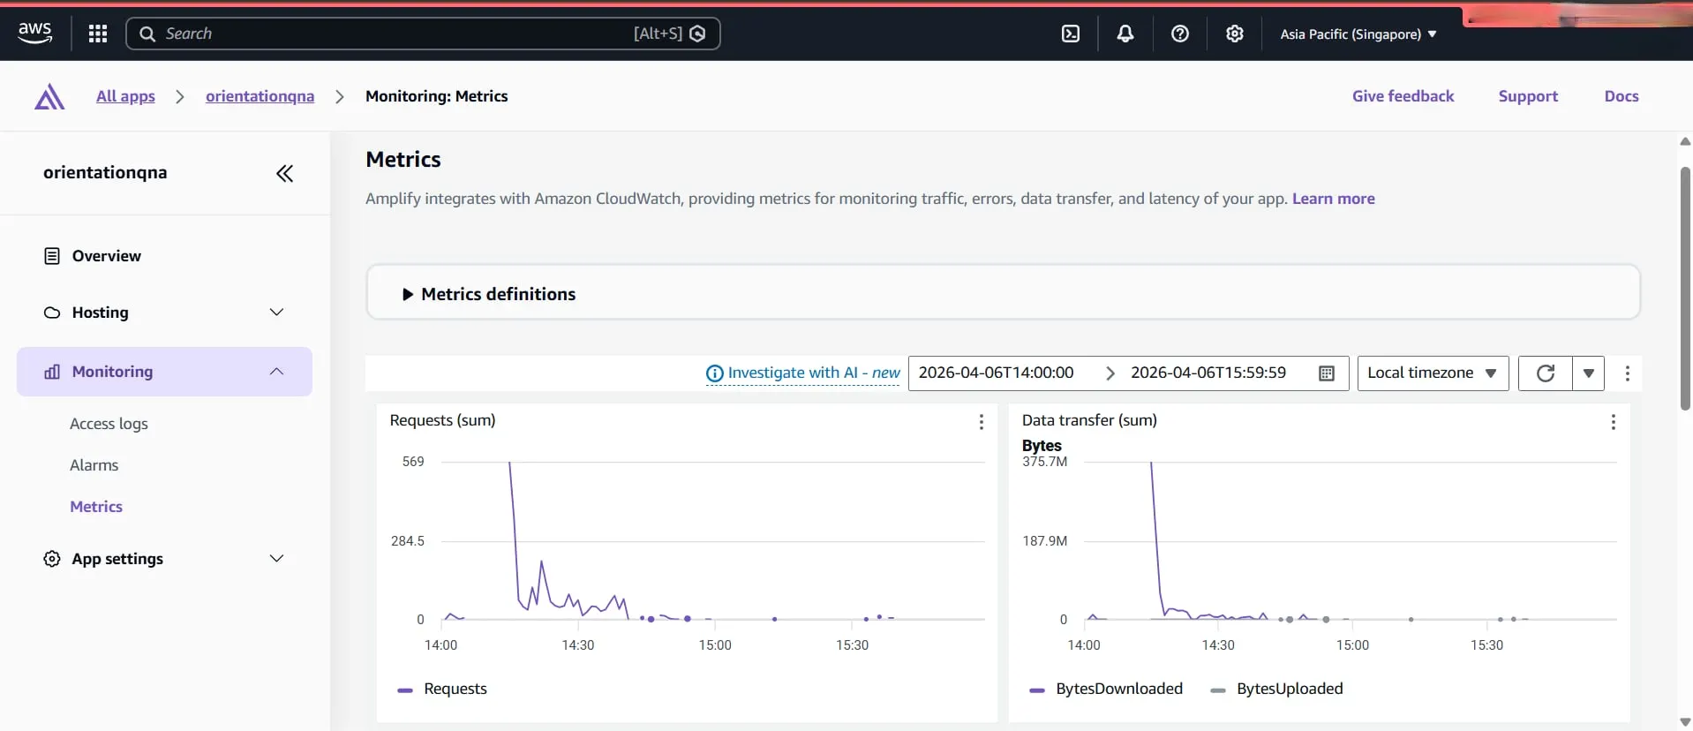Click the start time 2026-04-06T14:00:00 field
This screenshot has height=731, width=1693.
tap(996, 373)
